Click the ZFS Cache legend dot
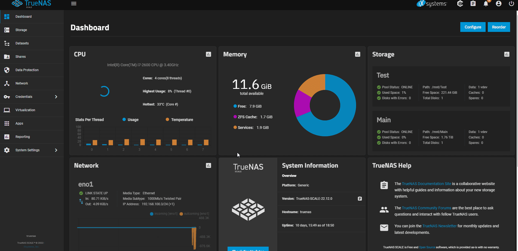518x251 pixels. click(235, 117)
